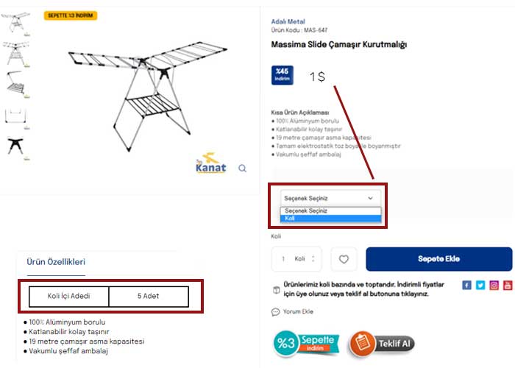Open the Instagram social icon
The width and height of the screenshot is (515, 368).
[x=494, y=286]
